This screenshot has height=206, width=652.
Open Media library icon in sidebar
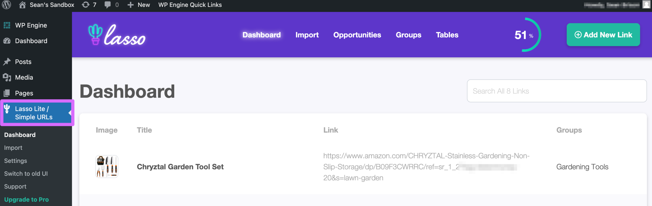coord(7,77)
